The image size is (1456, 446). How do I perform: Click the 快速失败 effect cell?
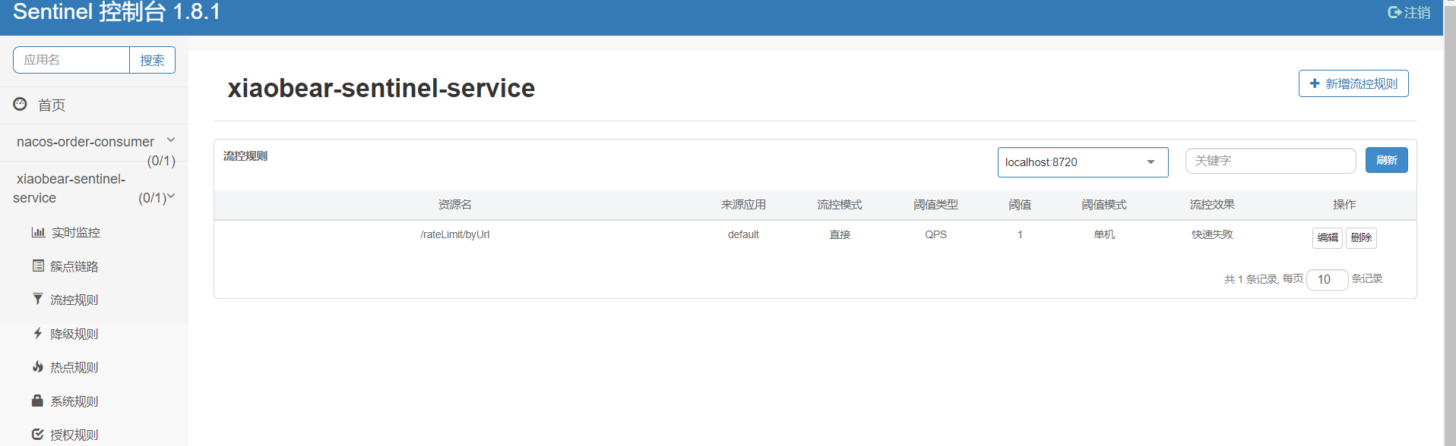coord(1212,234)
